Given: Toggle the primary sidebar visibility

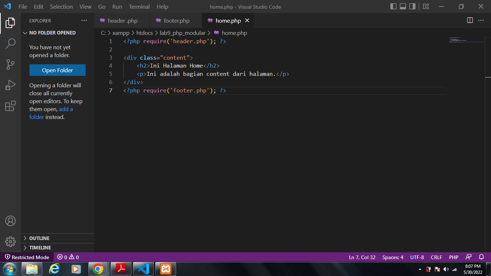Looking at the screenshot, I should click(393, 6).
